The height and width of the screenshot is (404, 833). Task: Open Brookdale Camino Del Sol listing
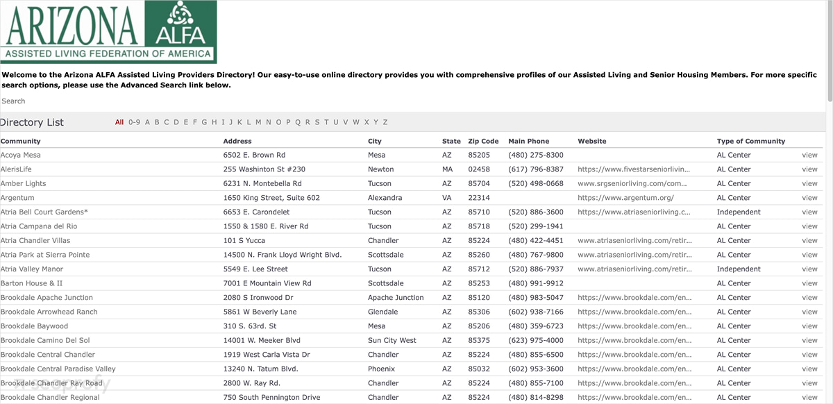tap(46, 340)
